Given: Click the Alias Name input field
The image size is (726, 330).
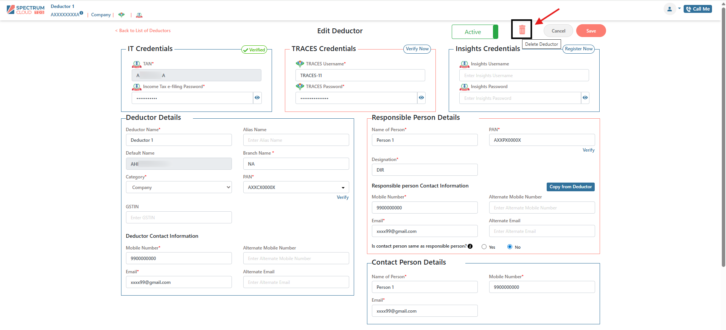Looking at the screenshot, I should [x=296, y=140].
